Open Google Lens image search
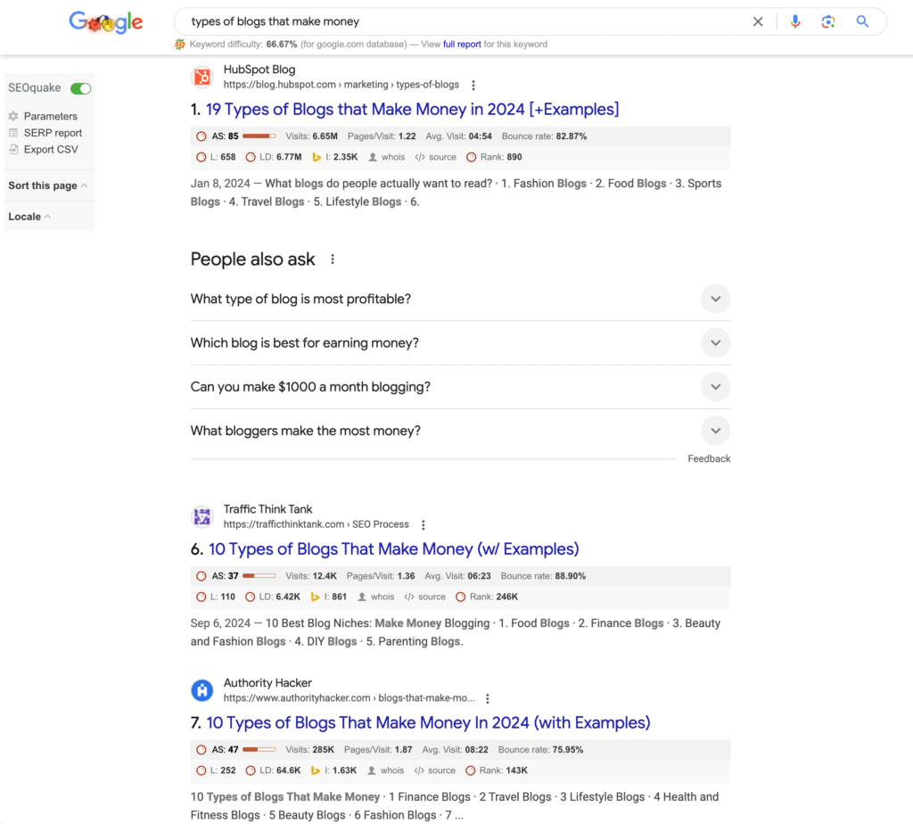Viewport: 913px width, 824px height. [828, 21]
